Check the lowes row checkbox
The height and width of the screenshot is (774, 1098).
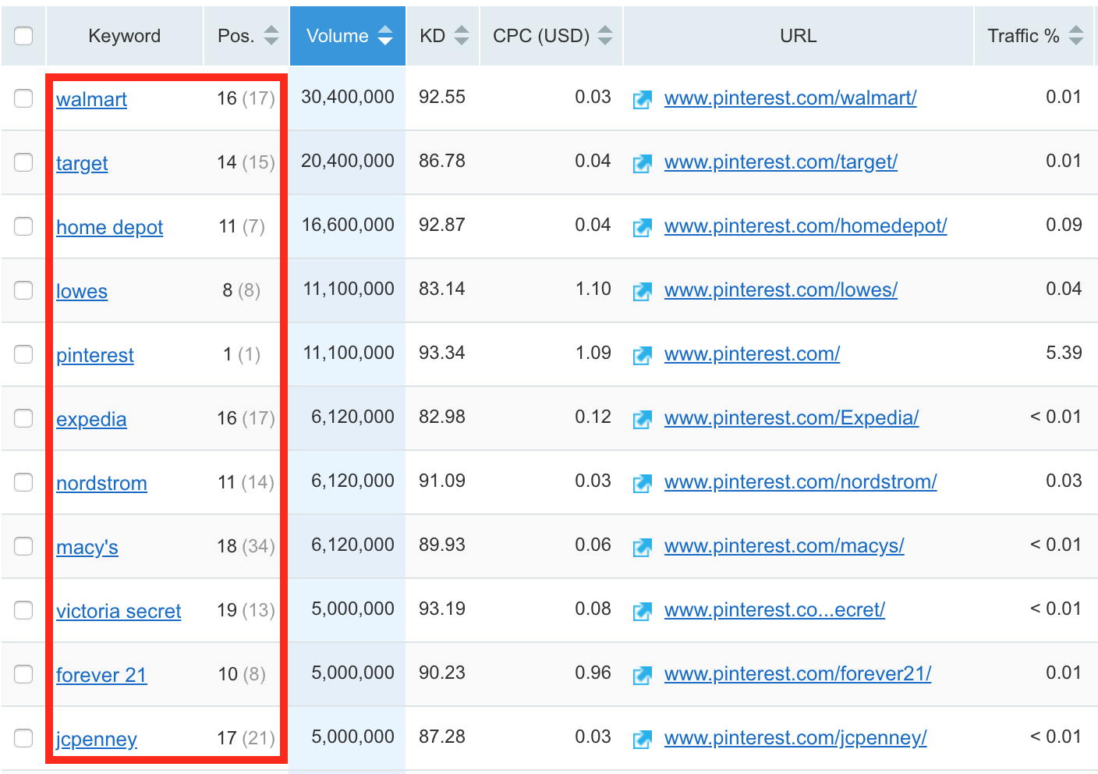(x=23, y=290)
